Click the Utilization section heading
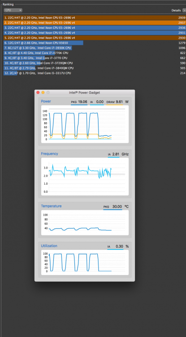The height and width of the screenshot is (337, 186). pyautogui.click(x=49, y=246)
